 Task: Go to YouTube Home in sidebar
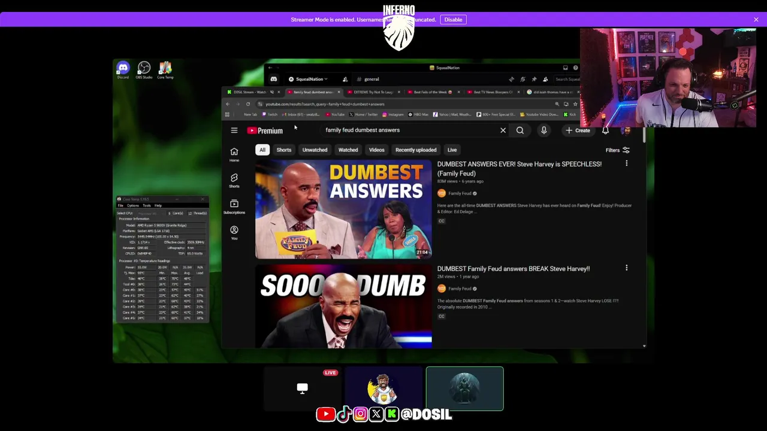click(x=234, y=154)
